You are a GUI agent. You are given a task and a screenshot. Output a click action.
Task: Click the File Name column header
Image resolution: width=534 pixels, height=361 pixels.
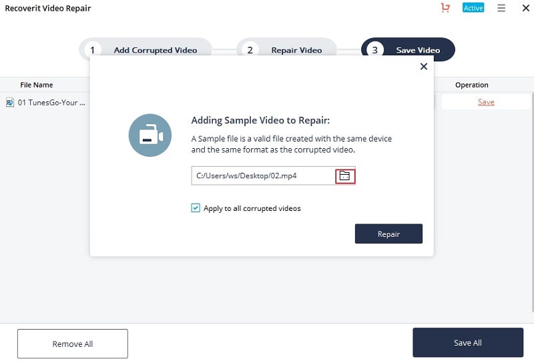pos(37,85)
